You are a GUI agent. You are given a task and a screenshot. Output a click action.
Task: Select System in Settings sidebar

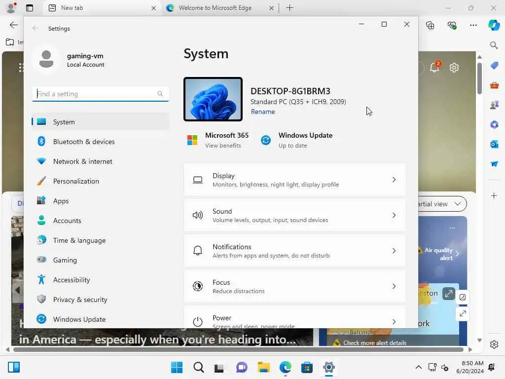(101, 122)
